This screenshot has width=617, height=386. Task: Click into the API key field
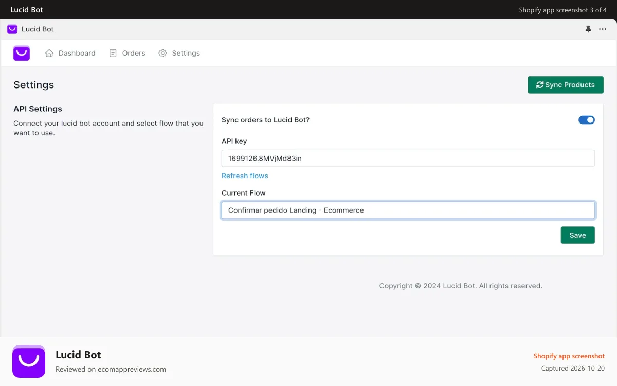[x=408, y=159]
